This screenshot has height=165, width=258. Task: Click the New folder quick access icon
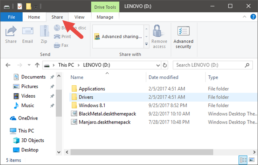point(29,7)
